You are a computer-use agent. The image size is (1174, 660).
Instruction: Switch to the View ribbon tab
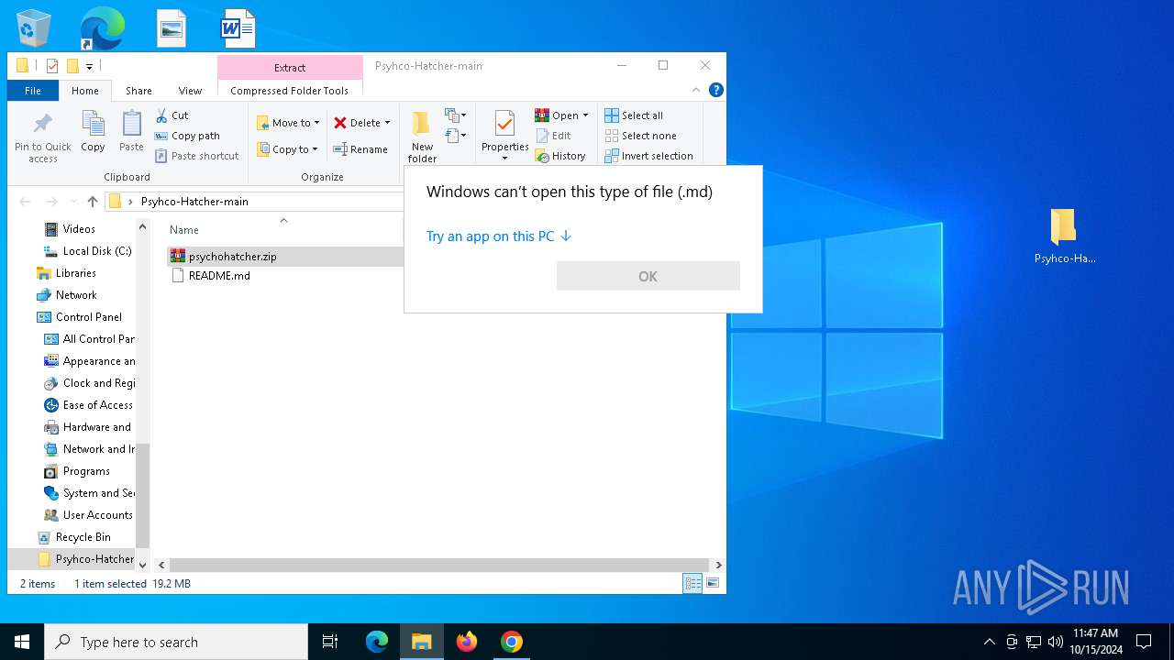[x=190, y=91]
